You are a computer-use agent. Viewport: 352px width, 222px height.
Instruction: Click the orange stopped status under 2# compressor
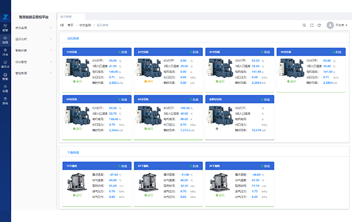[148, 82]
